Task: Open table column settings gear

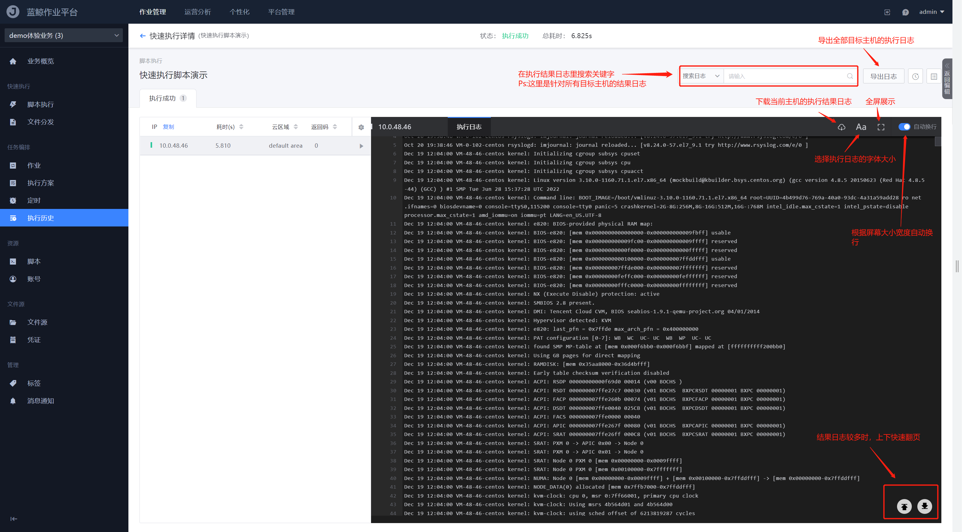Action: [361, 127]
